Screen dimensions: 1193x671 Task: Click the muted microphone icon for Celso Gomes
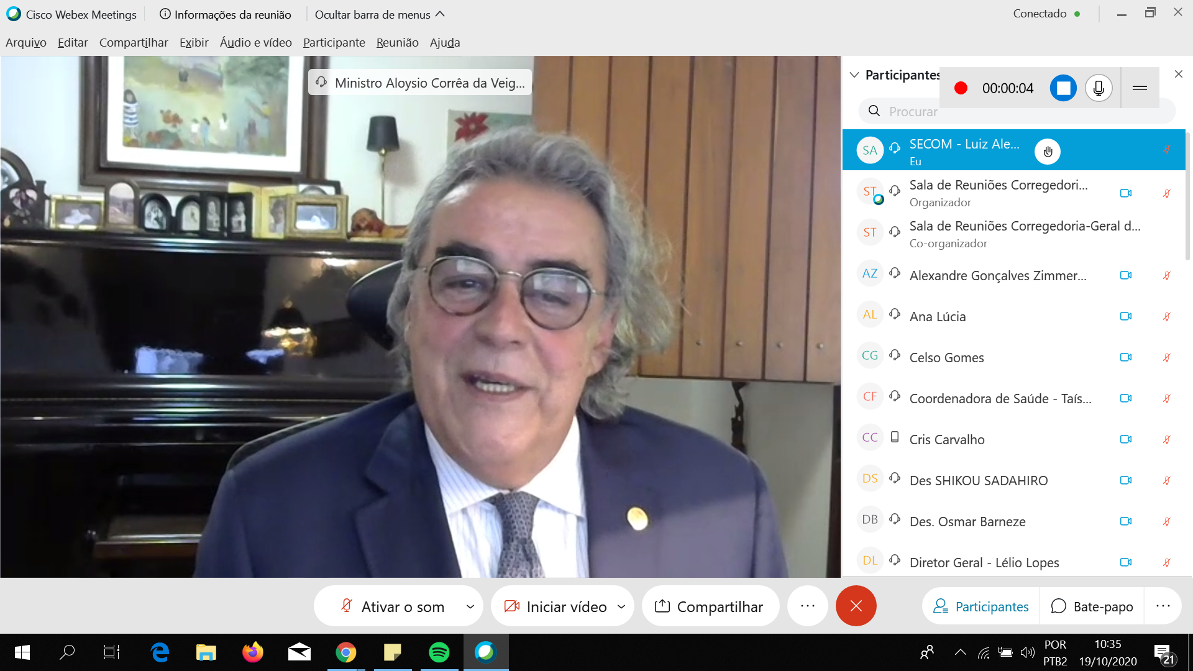[1166, 357]
